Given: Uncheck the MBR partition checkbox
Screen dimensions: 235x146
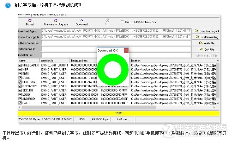Looking at the screenshot, I should click(20, 70).
